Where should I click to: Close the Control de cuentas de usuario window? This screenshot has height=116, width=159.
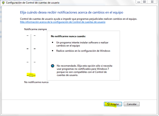152,2
